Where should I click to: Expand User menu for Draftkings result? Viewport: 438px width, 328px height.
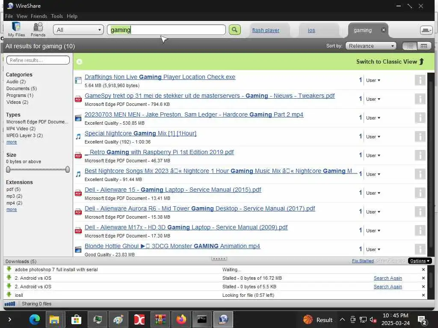click(x=373, y=80)
